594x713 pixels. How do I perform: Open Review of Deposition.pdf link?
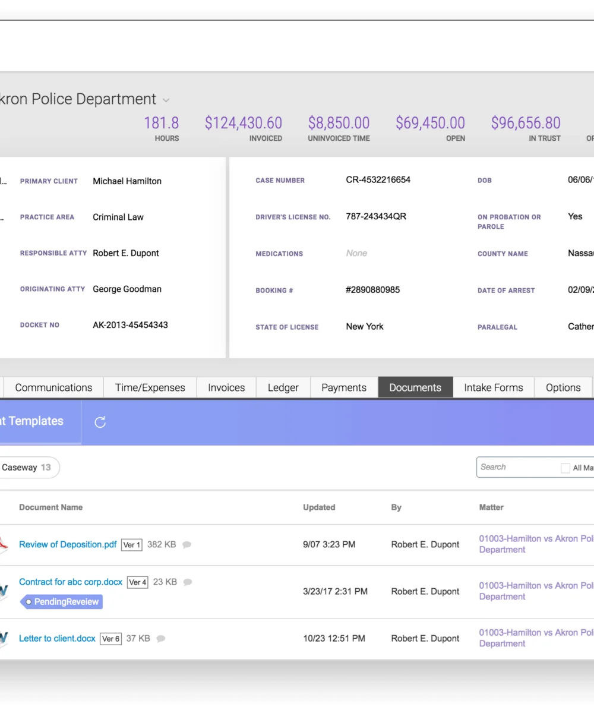coord(68,544)
